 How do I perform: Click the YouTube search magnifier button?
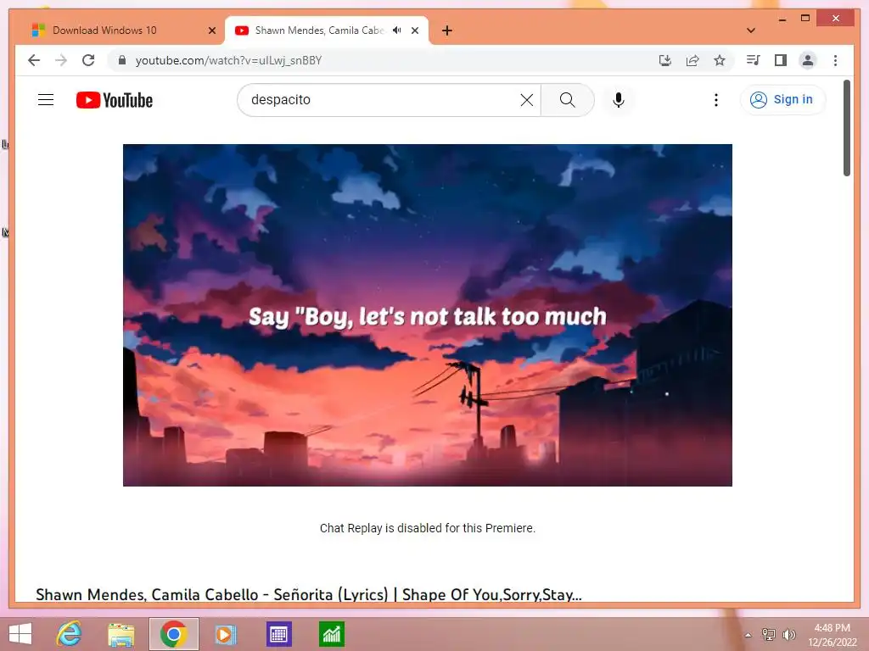click(567, 100)
